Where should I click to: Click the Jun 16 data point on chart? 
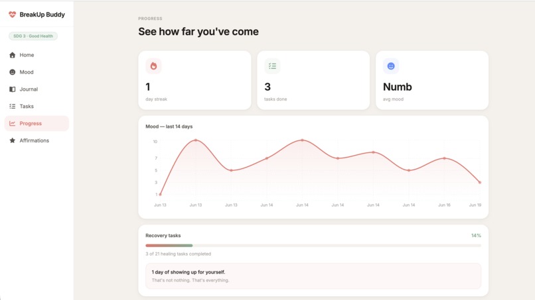[x=444, y=158]
